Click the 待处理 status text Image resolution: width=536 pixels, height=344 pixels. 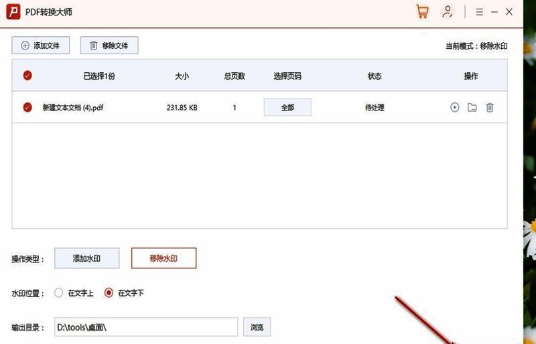coord(375,108)
